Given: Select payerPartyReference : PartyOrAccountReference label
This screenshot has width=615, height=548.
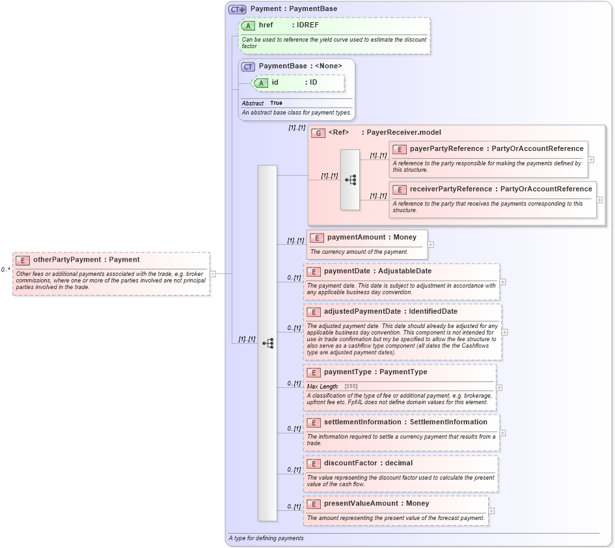Looking at the screenshot, I should [497, 148].
